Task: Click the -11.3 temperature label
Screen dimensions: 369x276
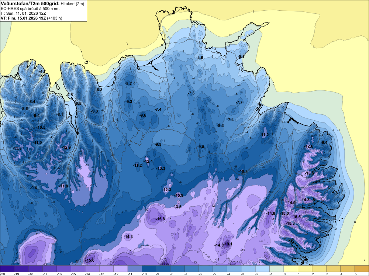Action: coord(17,148)
